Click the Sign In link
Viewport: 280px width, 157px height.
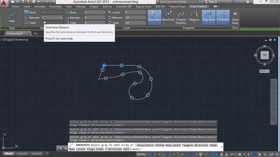tap(213, 2)
